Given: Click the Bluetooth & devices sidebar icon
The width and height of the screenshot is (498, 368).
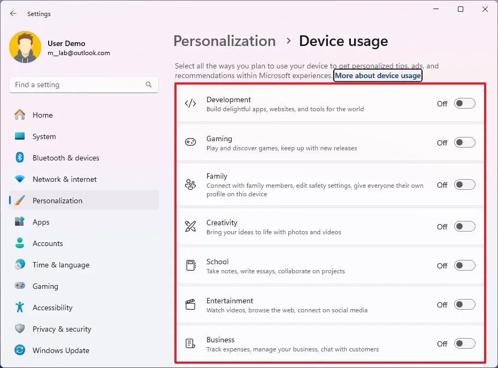Looking at the screenshot, I should point(20,158).
